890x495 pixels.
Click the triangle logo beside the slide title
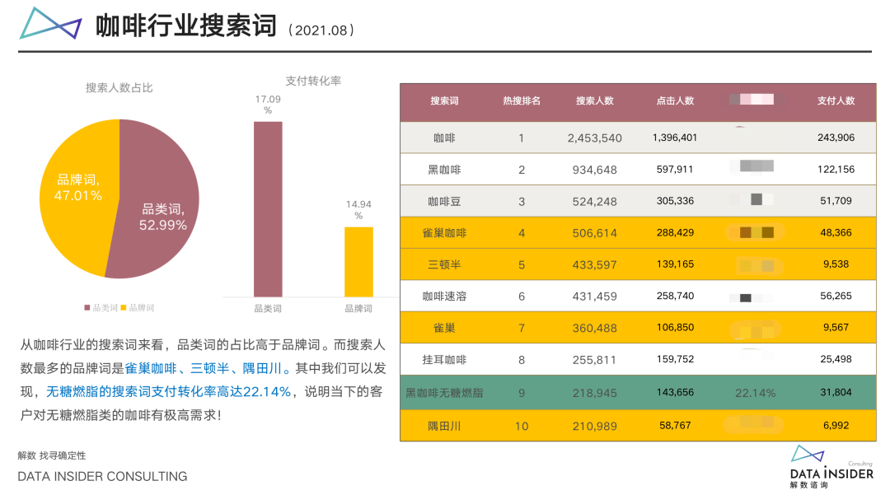tap(50, 23)
